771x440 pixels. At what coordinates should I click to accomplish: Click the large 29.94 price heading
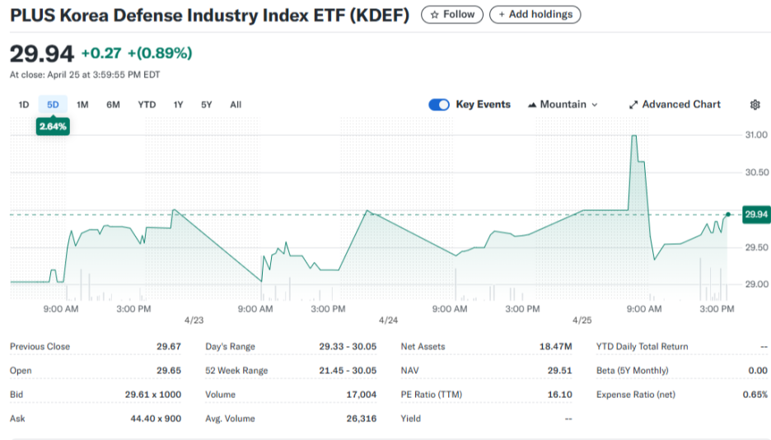(x=42, y=54)
